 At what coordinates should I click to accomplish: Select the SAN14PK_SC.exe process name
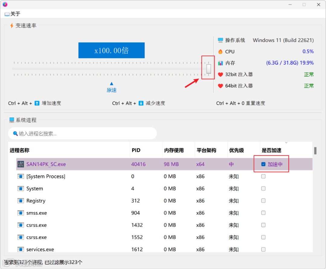46,164
